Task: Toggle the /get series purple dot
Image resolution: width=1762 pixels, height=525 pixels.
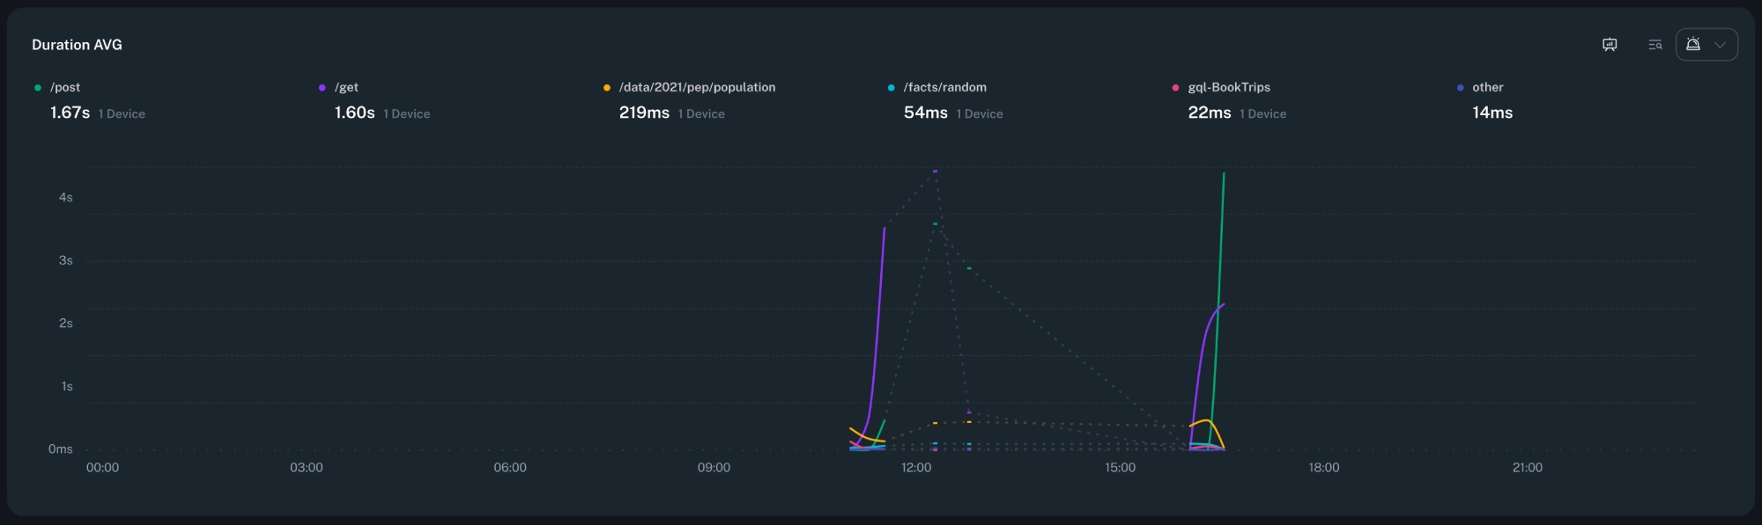Action: pos(322,88)
